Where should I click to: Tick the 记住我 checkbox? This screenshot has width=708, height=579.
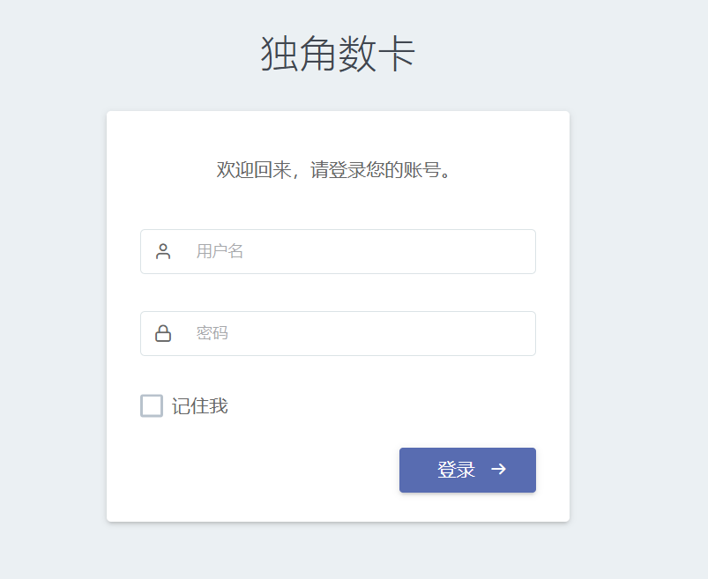coord(152,405)
